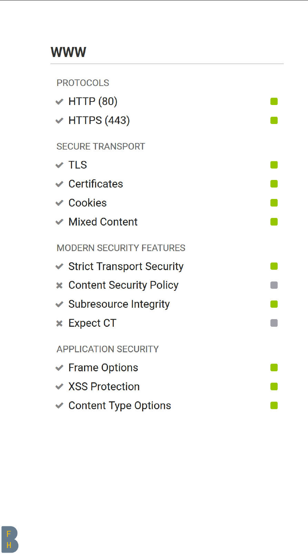Click the checkmark next to Frame Options
The height and width of the screenshot is (554, 308).
coord(59,368)
